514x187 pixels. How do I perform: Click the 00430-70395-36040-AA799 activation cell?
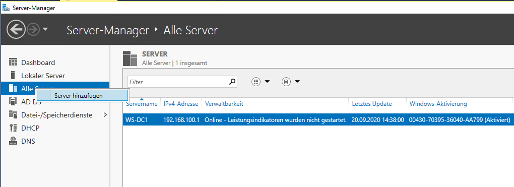460,120
